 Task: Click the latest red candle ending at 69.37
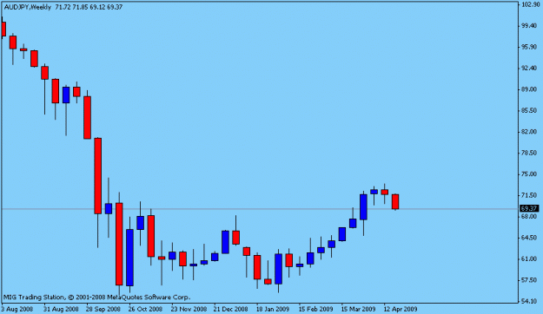click(395, 201)
